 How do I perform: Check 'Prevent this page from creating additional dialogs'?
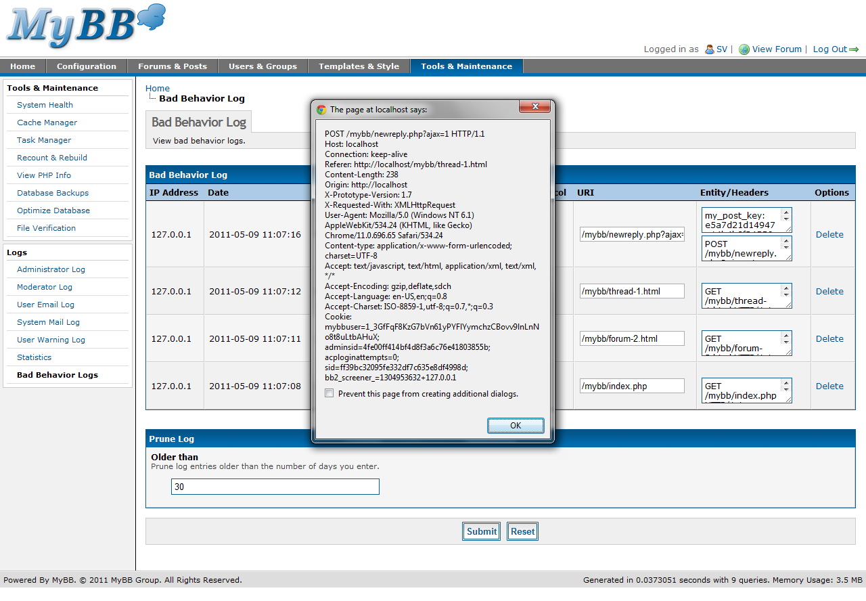click(x=329, y=393)
